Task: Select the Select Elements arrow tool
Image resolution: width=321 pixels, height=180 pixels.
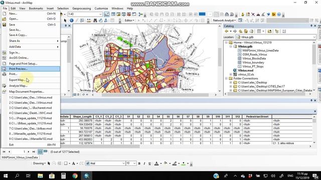Action: pos(65,20)
